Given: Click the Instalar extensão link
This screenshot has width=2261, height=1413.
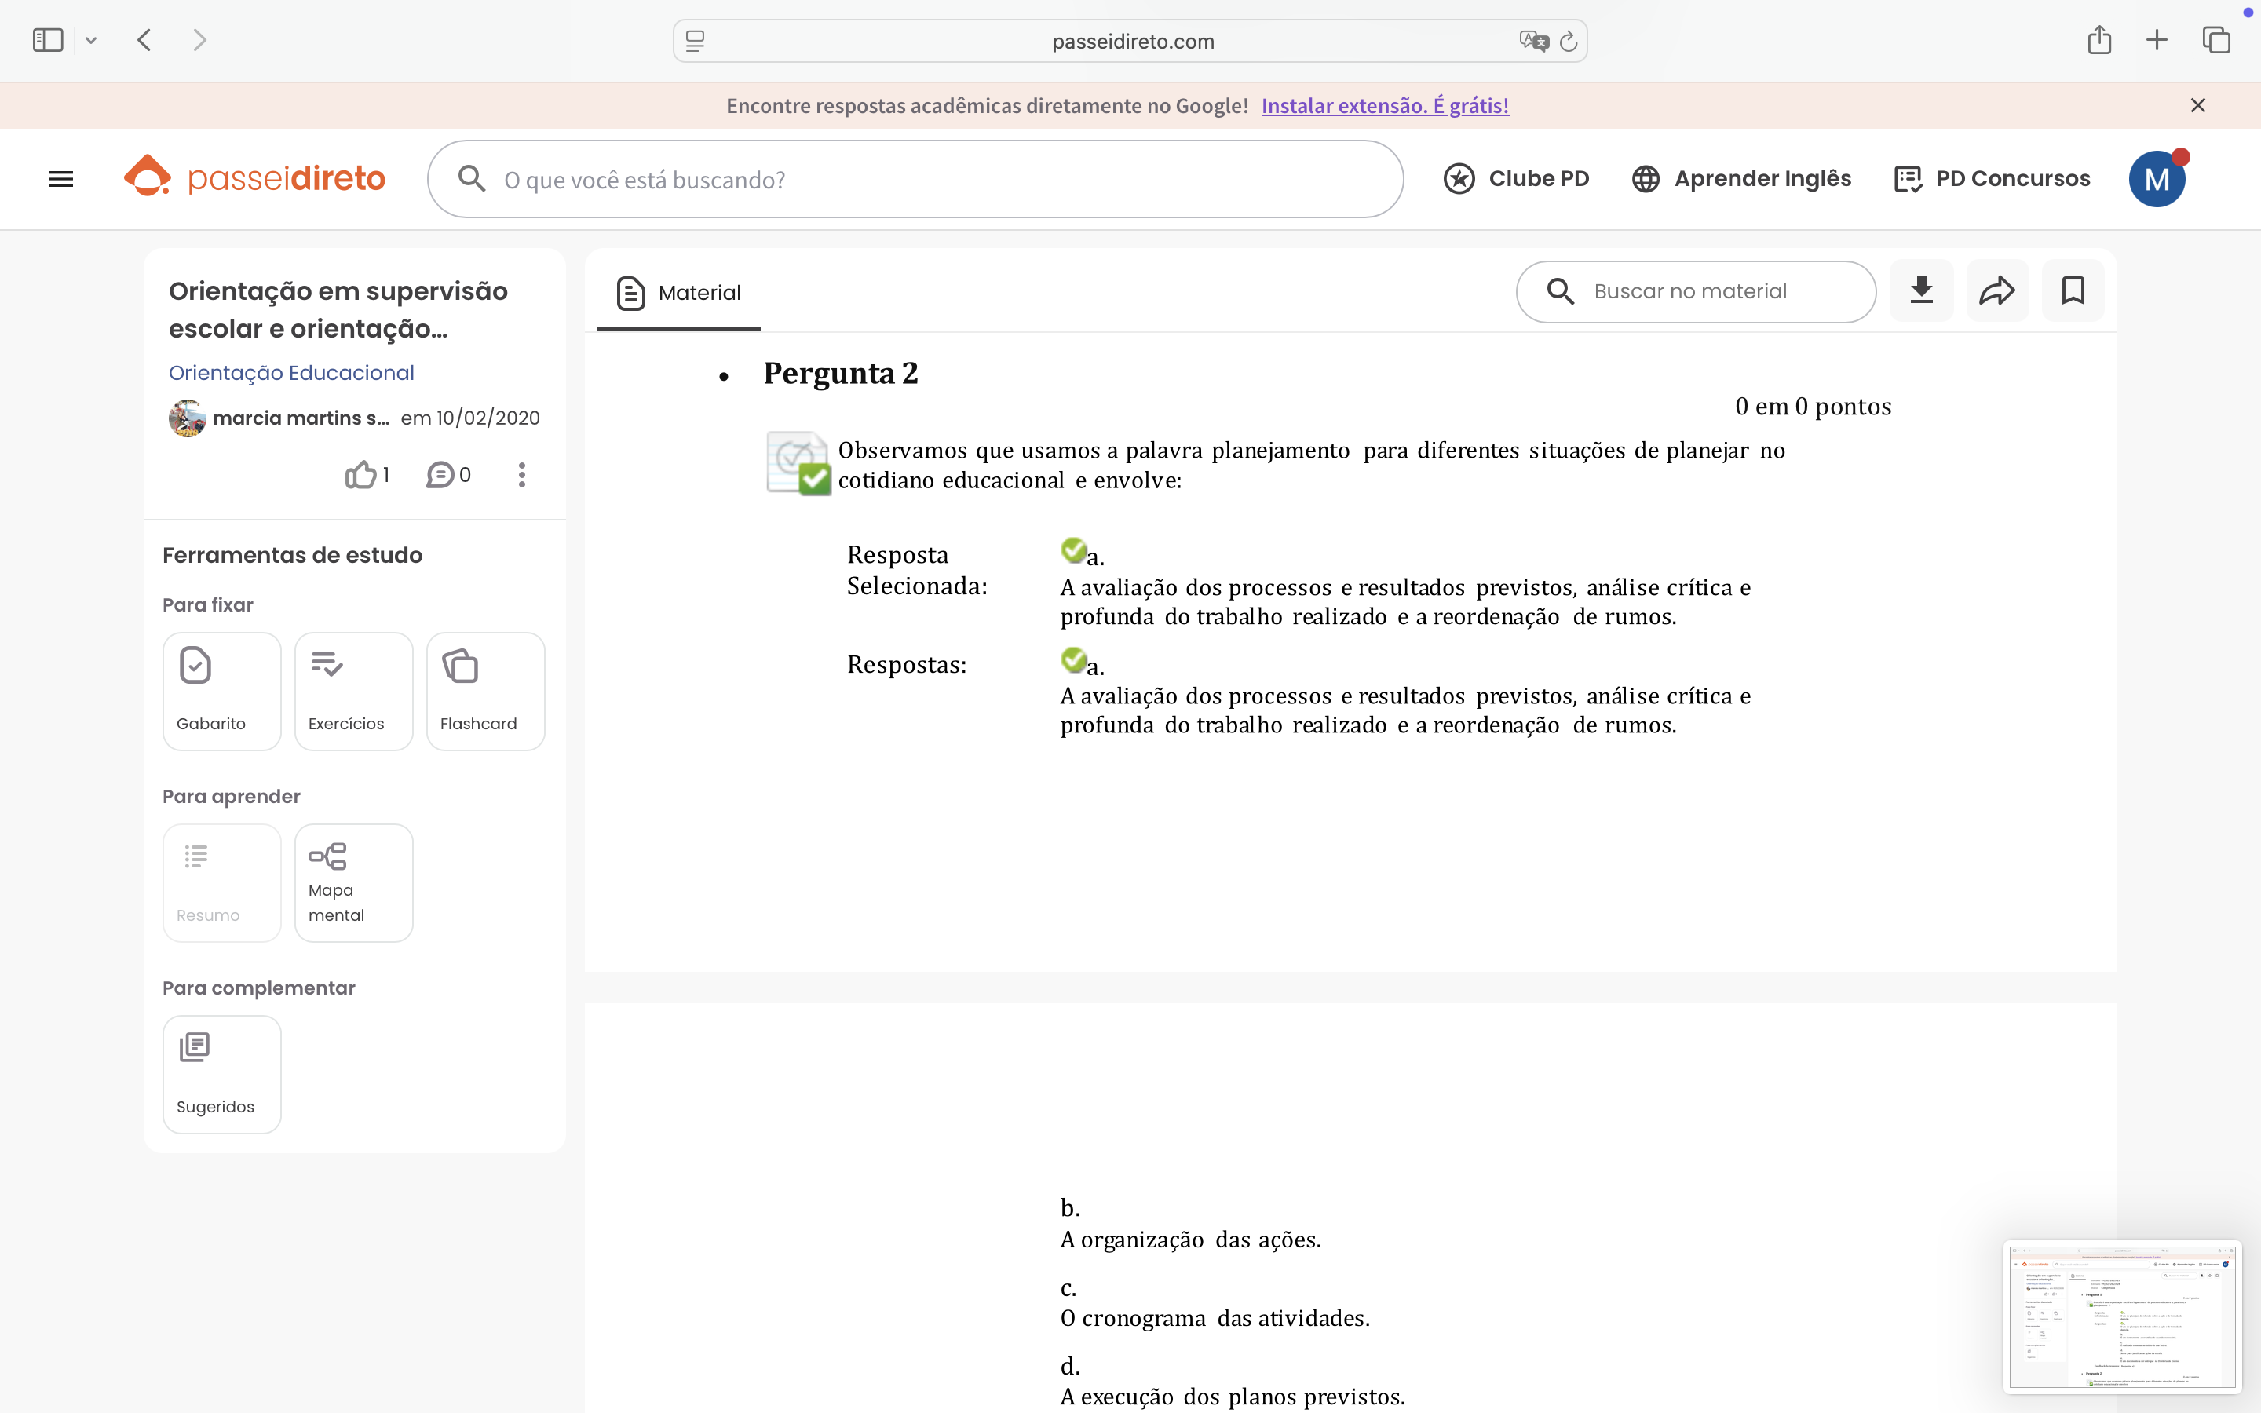Looking at the screenshot, I should point(1384,106).
